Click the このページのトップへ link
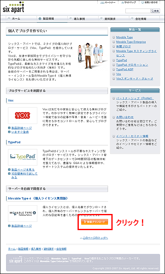The image size is (165, 274). [x=95, y=238]
